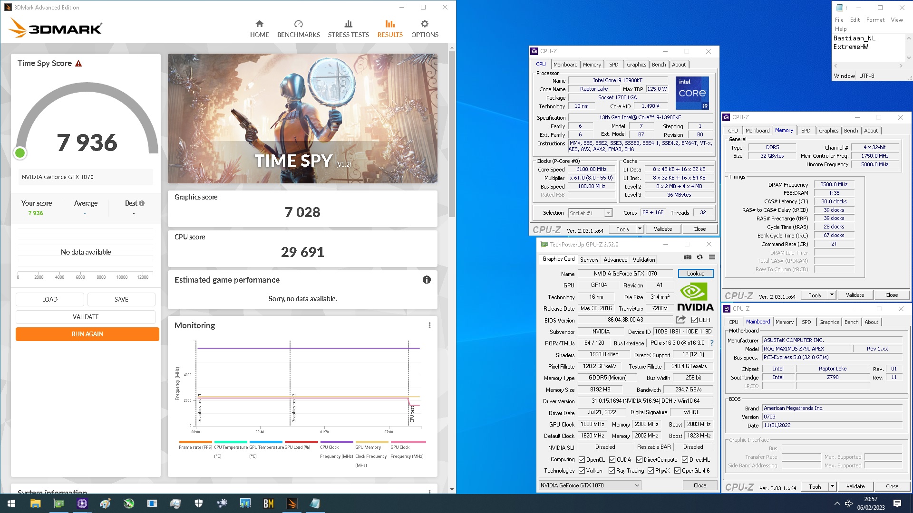Show hidden system tray icons chevron

tap(837, 503)
